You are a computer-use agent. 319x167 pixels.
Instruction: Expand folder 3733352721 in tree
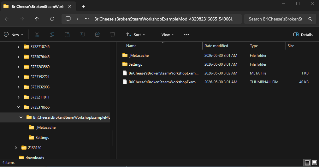click(x=18, y=77)
